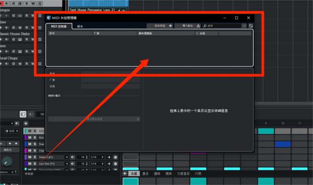Image resolution: width=313 pixels, height=185 pixels.
Task: Click the instrument icon on Vocal Chops track
Action: [x=20, y=64]
